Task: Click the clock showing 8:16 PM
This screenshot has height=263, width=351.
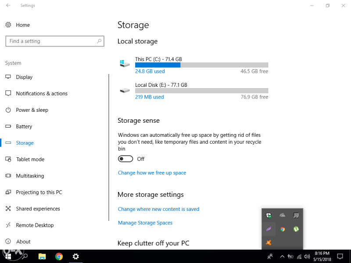Action: pyautogui.click(x=322, y=253)
